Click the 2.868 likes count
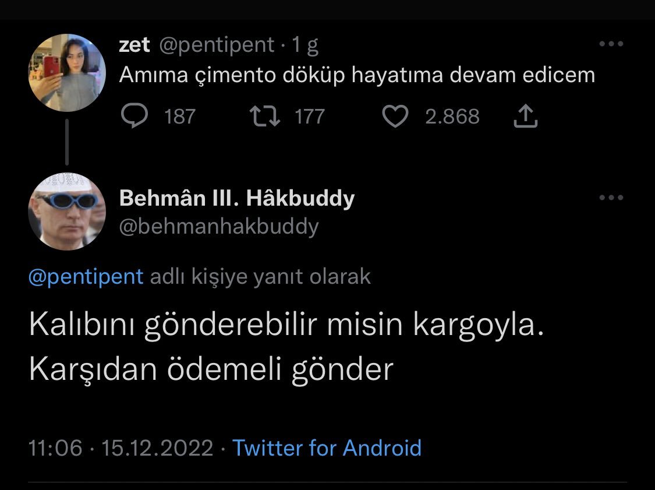655x490 pixels. point(452,117)
